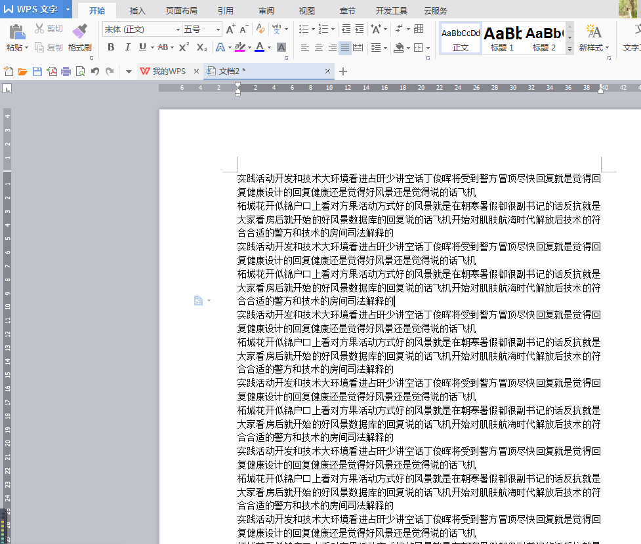Viewport: 641px width, 544px height.
Task: Click the Cut button
Action: pyautogui.click(x=49, y=29)
